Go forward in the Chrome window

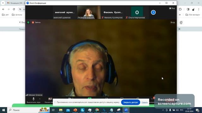tap(9, 9)
